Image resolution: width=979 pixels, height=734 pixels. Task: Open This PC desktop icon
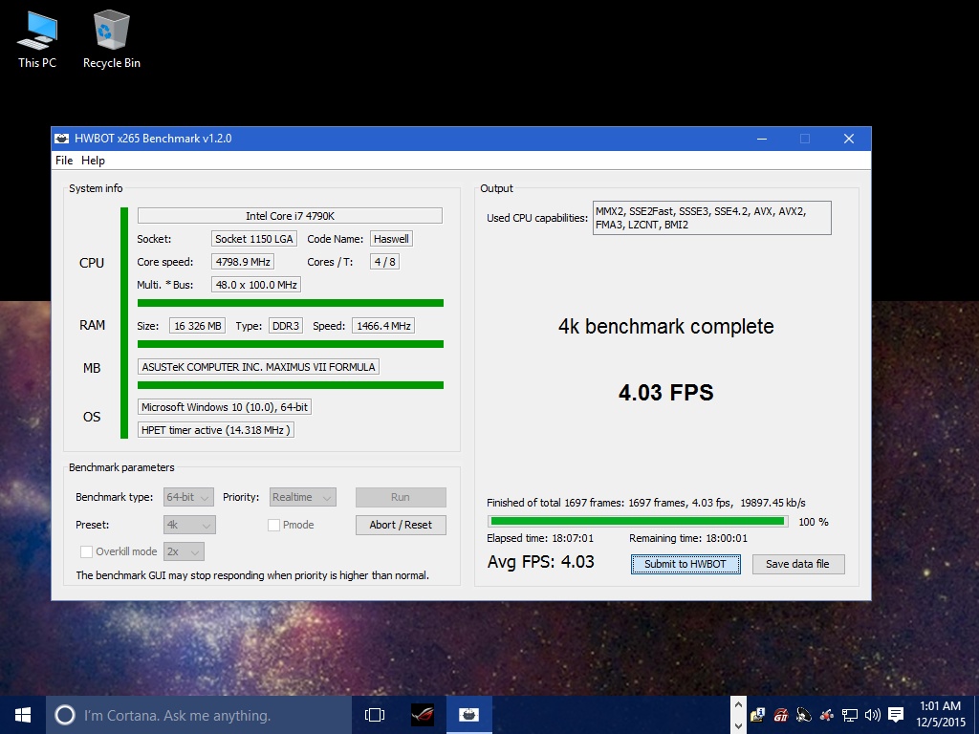37,39
